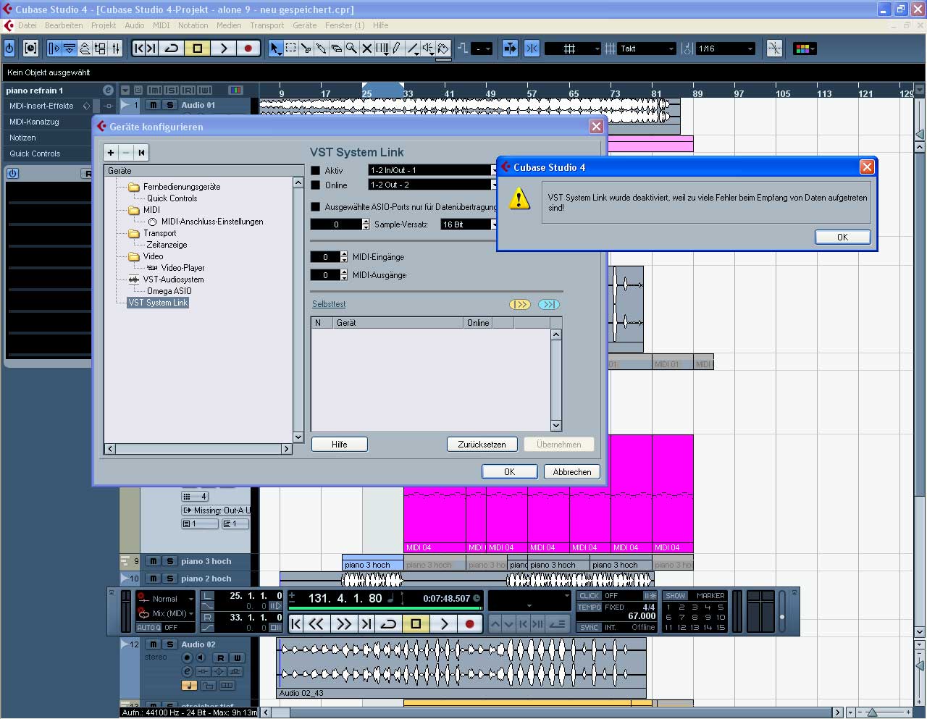Image resolution: width=927 pixels, height=719 pixels.
Task: Toggle Autoscroll in the toolbar
Action: [511, 49]
